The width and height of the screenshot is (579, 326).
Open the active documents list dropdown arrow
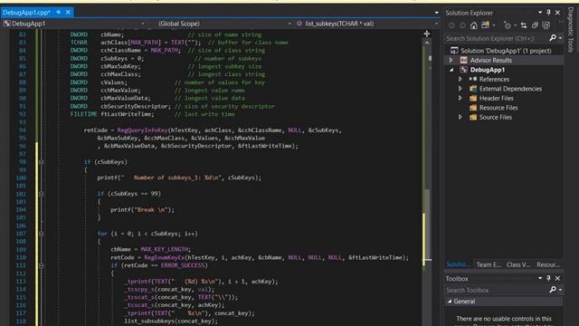436,13
